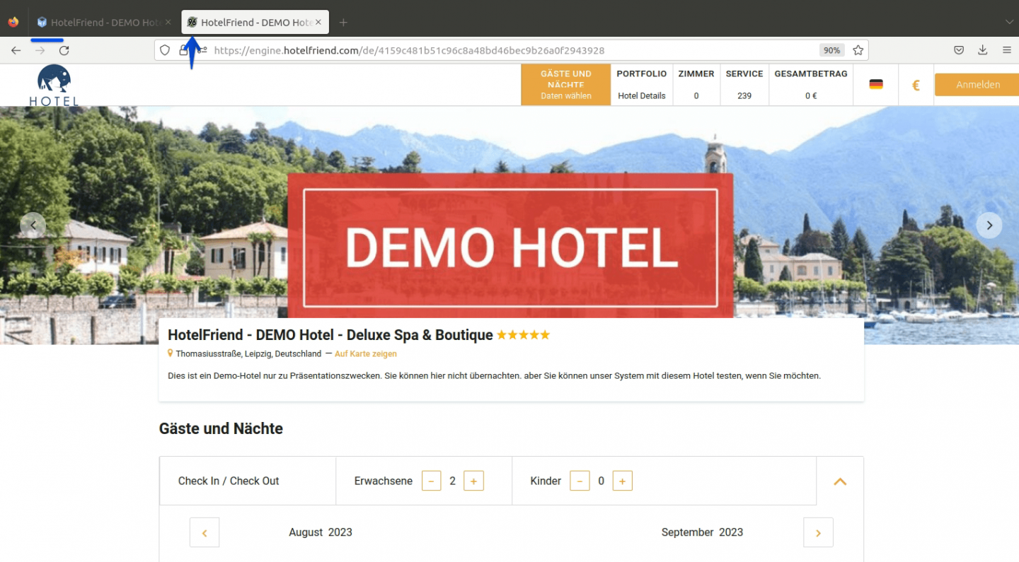Increase Kinder count with plus
1019x562 pixels.
[x=622, y=481]
